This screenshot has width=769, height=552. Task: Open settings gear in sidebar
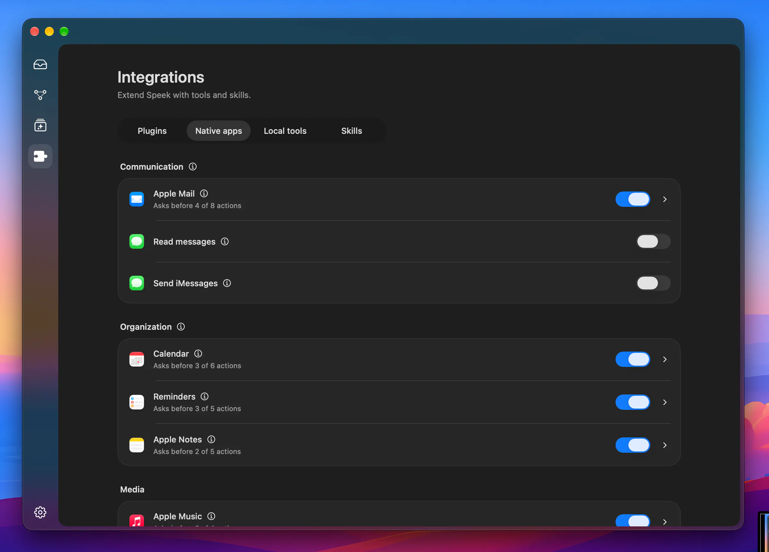point(40,512)
